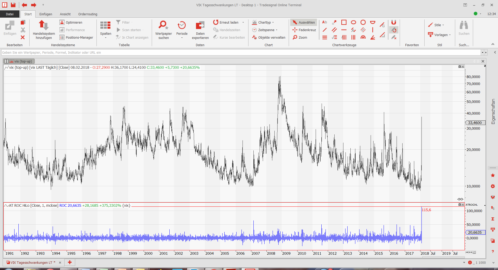
Task: Toggle the Auswählen selection mode
Action: click(x=304, y=22)
